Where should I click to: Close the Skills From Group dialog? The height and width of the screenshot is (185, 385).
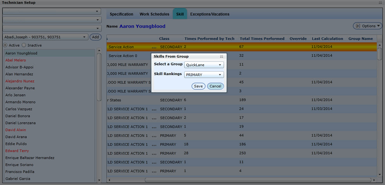(x=221, y=56)
